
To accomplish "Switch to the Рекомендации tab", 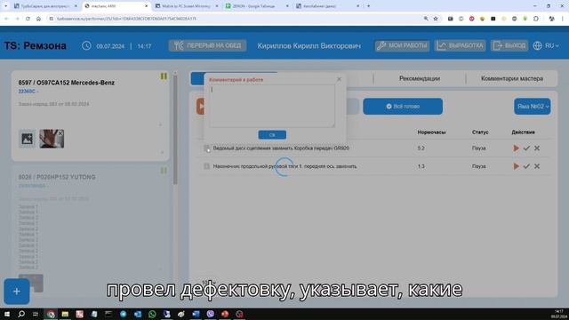I will tap(420, 78).
